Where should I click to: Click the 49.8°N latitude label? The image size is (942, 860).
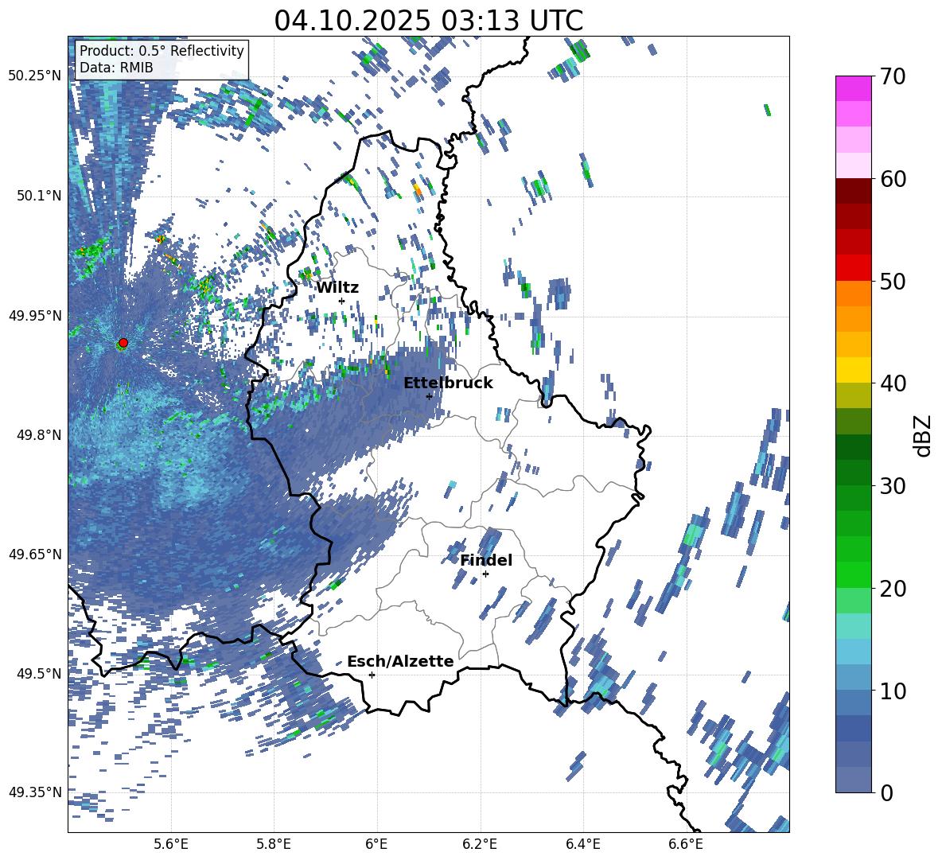pos(39,435)
